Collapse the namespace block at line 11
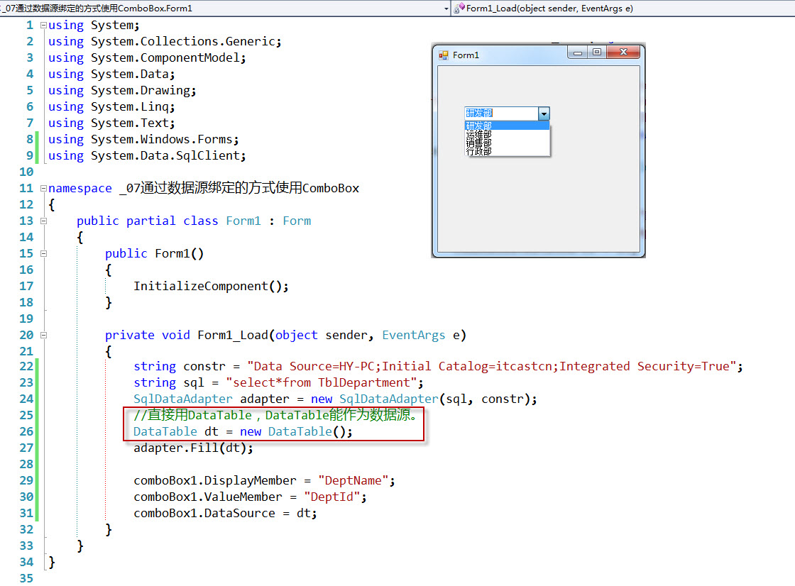Viewport: 795px width, 586px height. point(43,188)
